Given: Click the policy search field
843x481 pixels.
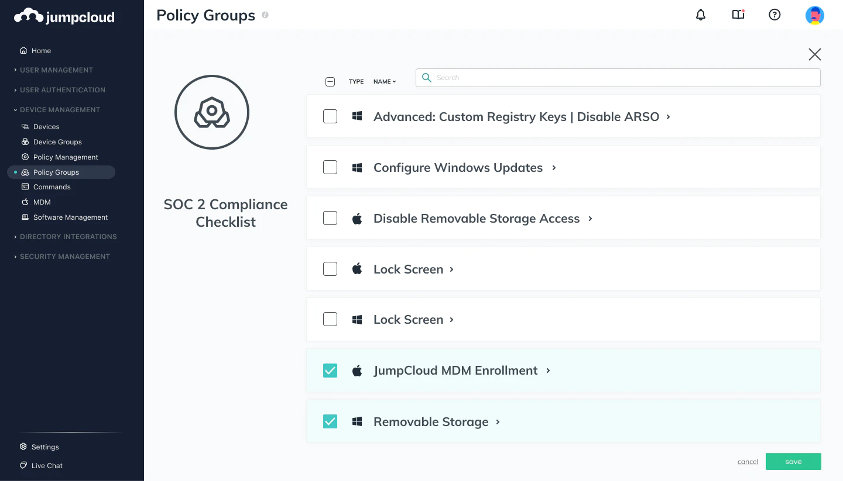Looking at the screenshot, I should [617, 77].
